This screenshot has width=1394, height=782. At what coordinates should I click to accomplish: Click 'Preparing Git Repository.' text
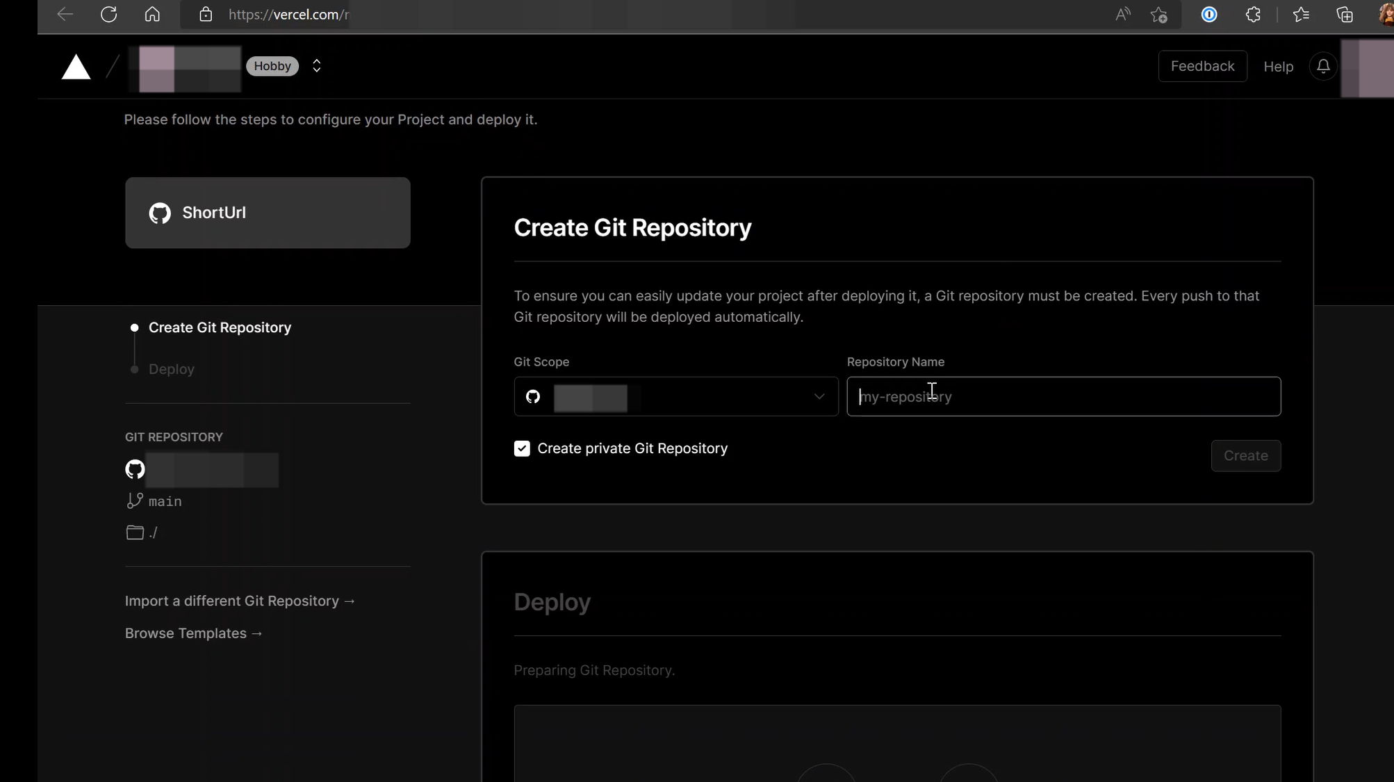pyautogui.click(x=594, y=670)
